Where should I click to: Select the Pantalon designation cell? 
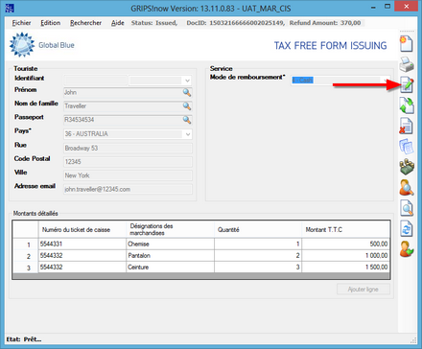point(170,256)
